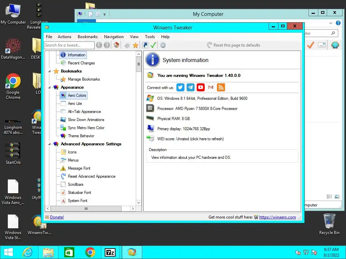Open File Explorer from the taskbar
The image size is (346, 259).
48,252
